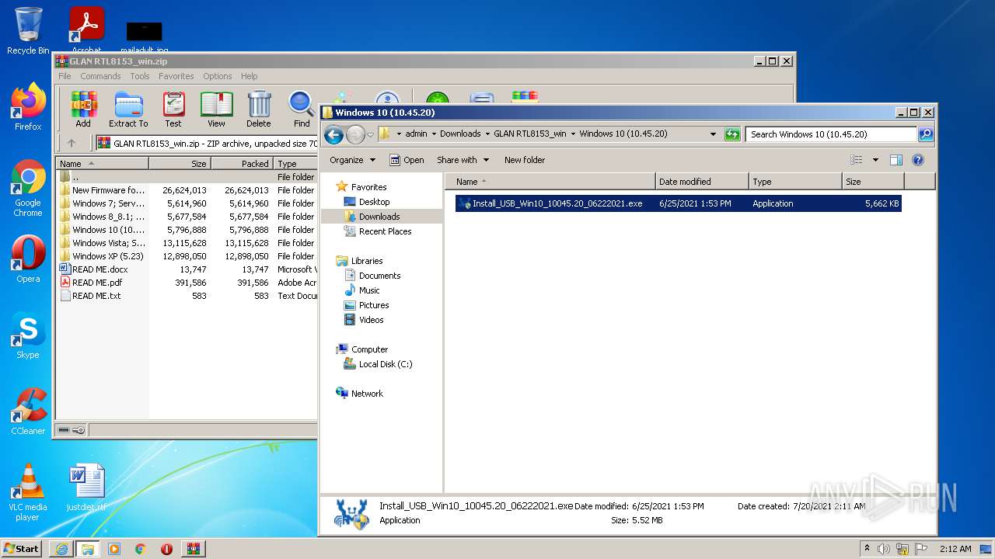Click the Test archive icon in WinRAR
This screenshot has height=559, width=995.
(x=173, y=109)
